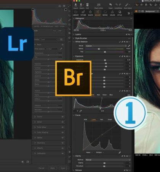Click the Exposure slider handle in Capture One
Screen dimensions: 160x172
[105, 60]
